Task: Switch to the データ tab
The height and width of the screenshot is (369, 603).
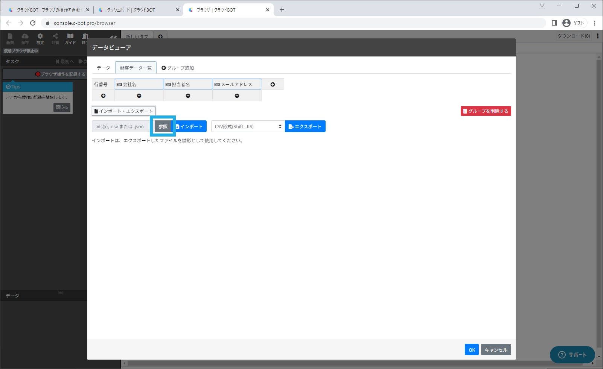Action: [103, 68]
